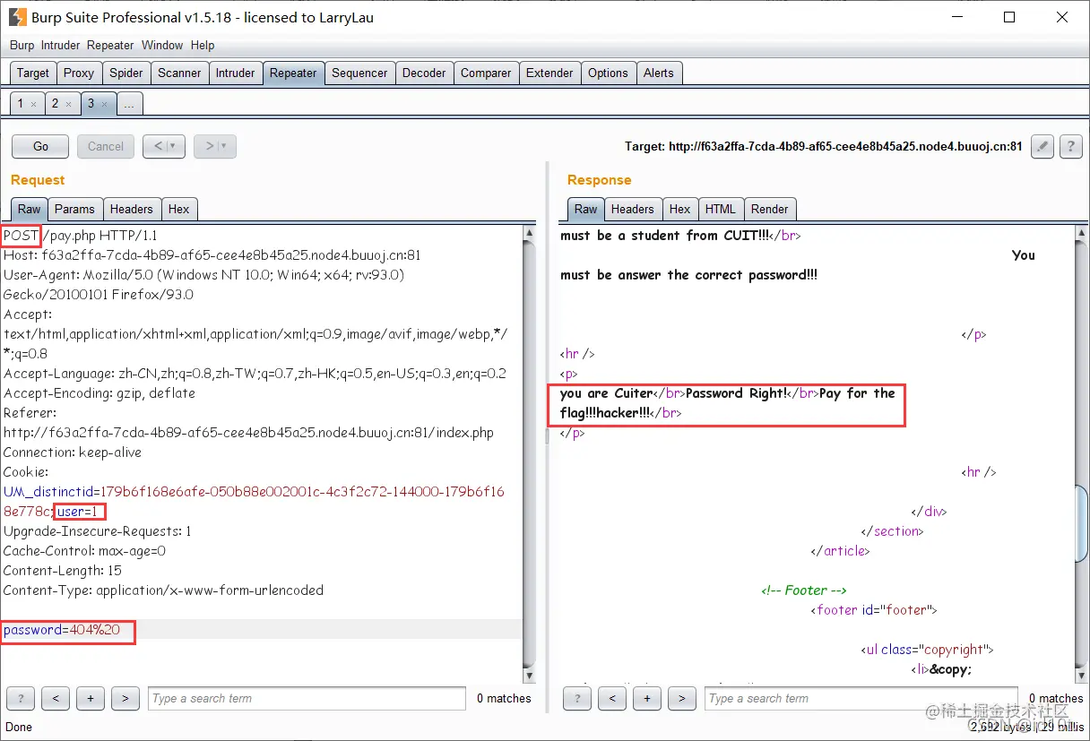Open history forward dropdown button
This screenshot has height=741, width=1090.
pos(215,146)
